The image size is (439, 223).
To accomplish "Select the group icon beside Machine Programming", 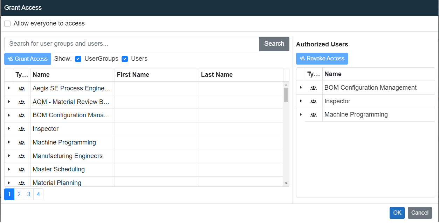I will (21, 142).
